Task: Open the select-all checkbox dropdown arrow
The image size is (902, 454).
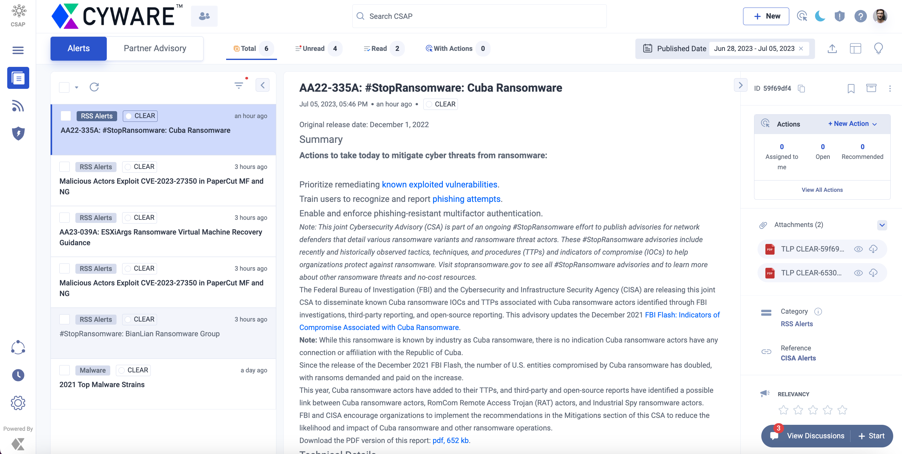Action: tap(76, 88)
